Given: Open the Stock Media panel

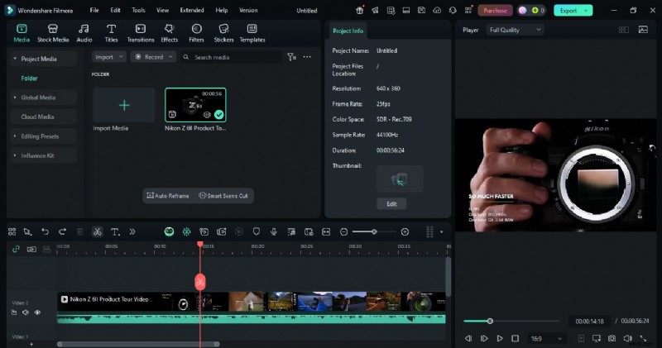Looking at the screenshot, I should pyautogui.click(x=53, y=33).
